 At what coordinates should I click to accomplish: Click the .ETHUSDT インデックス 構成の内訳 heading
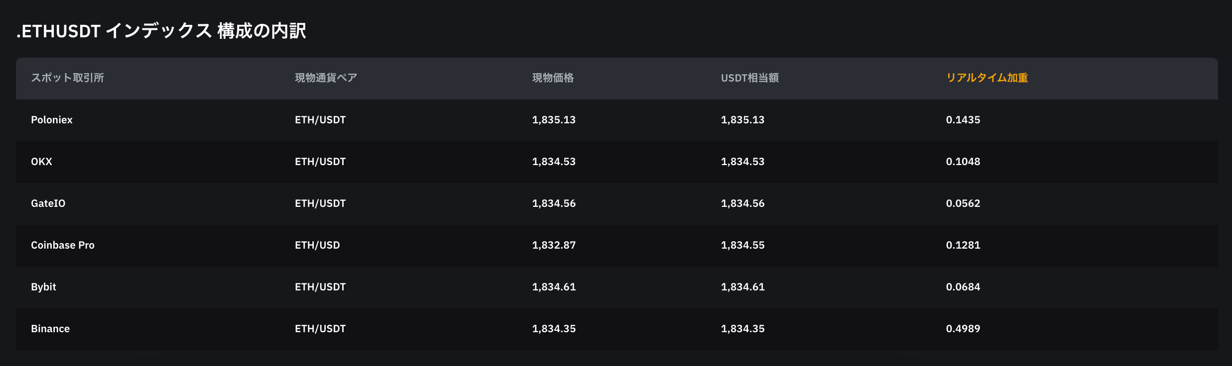click(x=161, y=31)
